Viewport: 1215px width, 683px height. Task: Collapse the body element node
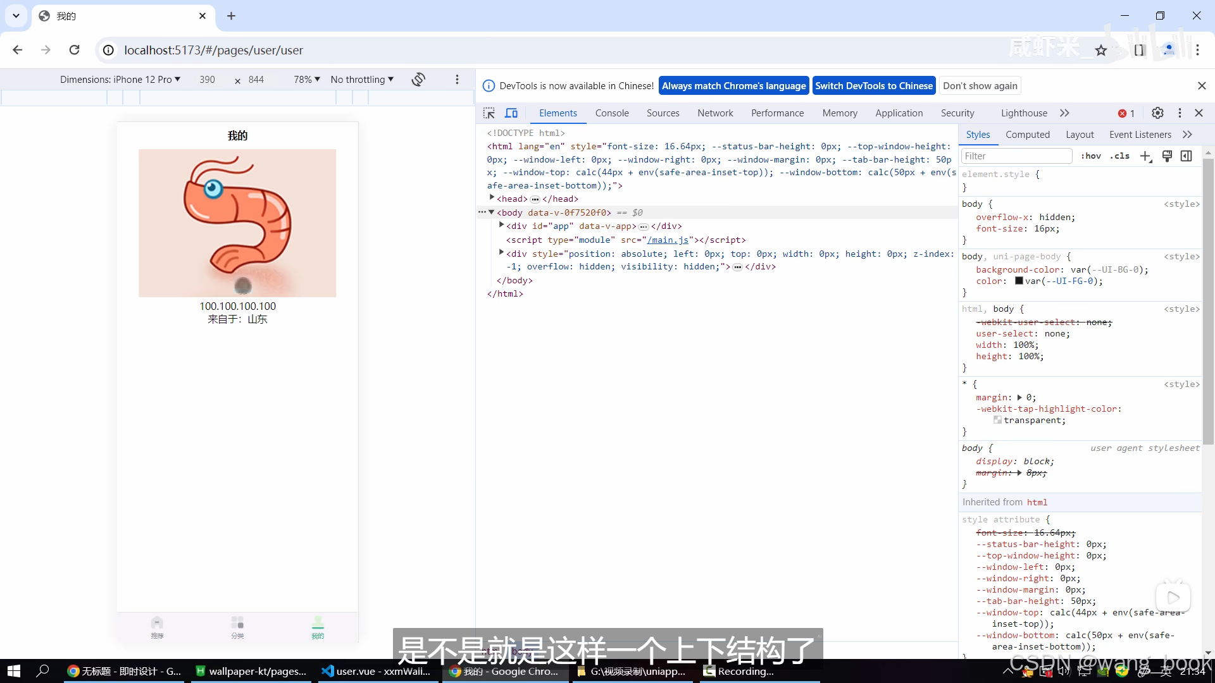[x=492, y=212]
